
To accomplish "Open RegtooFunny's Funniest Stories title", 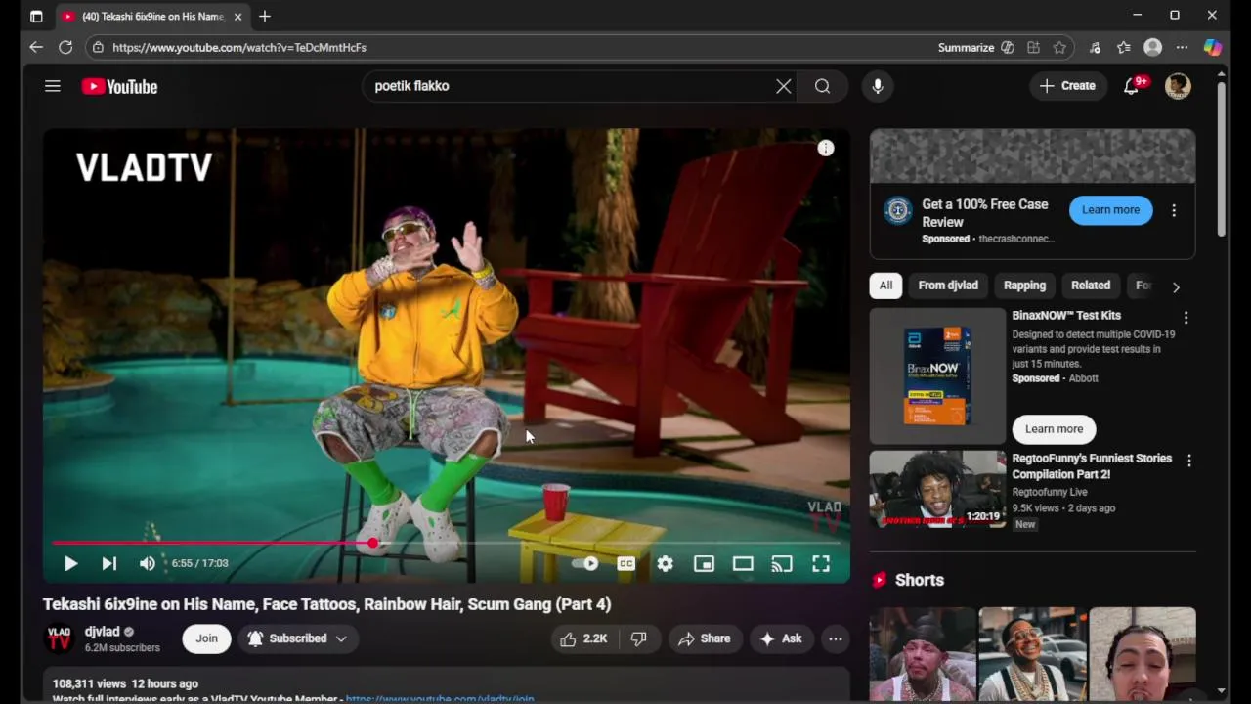I will tap(1092, 466).
